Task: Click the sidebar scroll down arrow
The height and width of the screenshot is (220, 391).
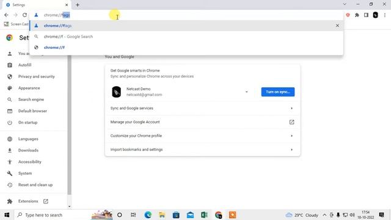Action: click(x=69, y=207)
